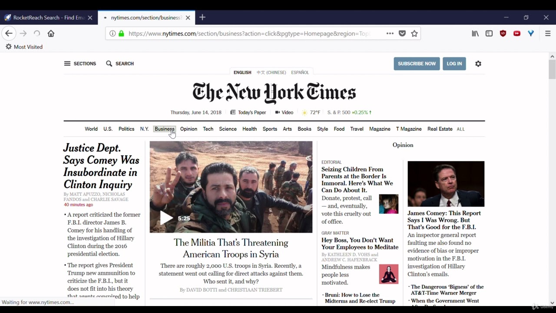Click the Subscribe Now button
The image size is (556, 313).
click(x=417, y=63)
